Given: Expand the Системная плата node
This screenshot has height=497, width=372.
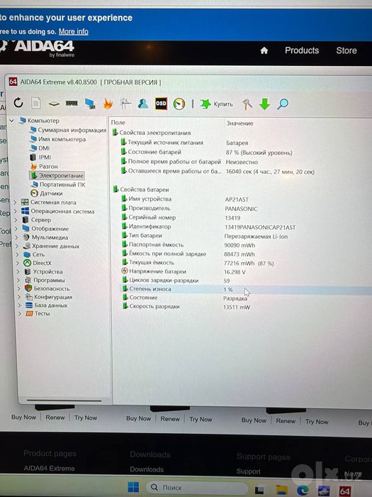Looking at the screenshot, I should click(15, 202).
